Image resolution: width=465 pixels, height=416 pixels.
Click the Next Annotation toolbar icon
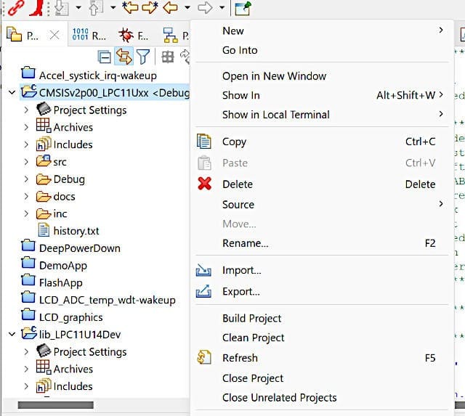click(x=62, y=8)
